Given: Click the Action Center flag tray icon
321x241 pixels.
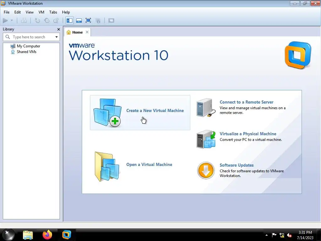Looking at the screenshot, I should pyautogui.click(x=274, y=235).
